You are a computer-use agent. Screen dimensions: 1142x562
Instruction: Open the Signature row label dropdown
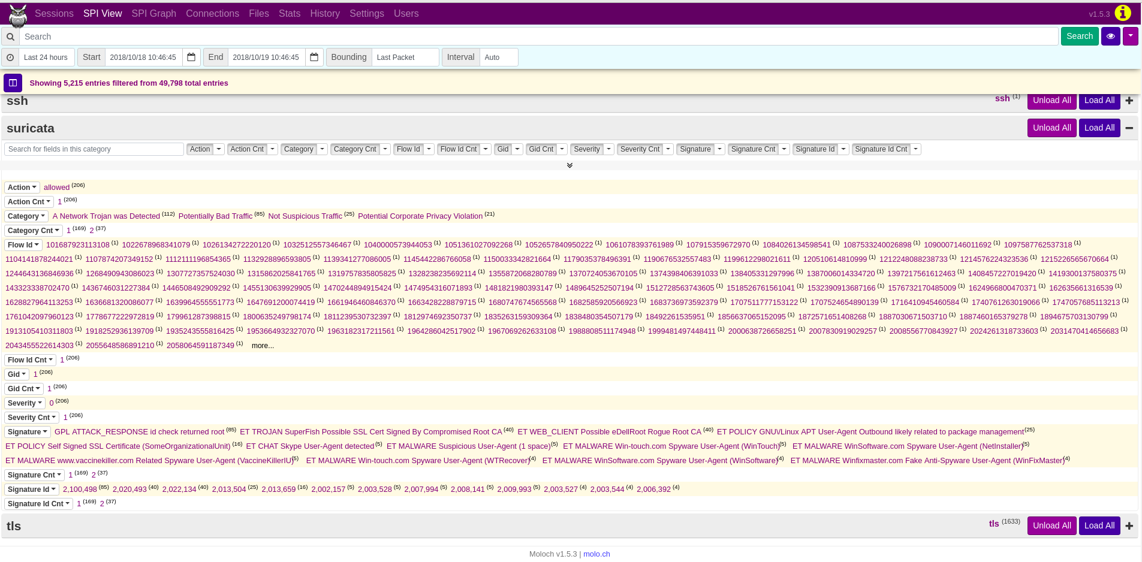pos(27,432)
